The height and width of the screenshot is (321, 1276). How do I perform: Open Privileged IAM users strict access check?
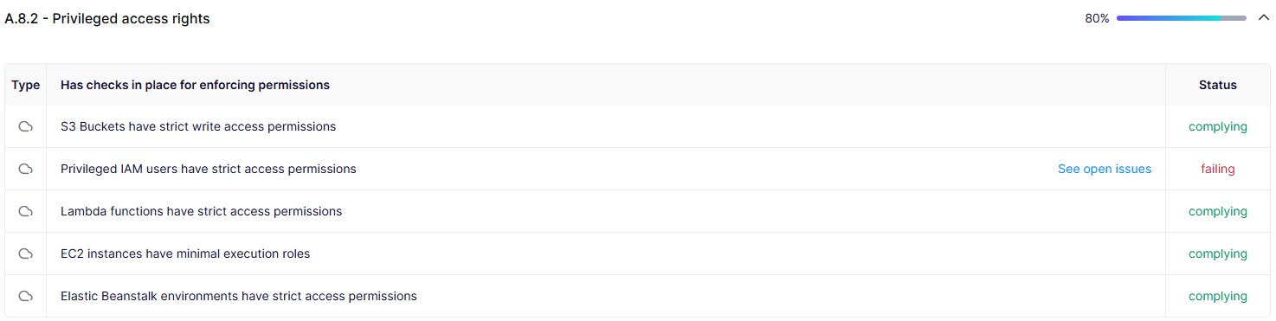(209, 169)
